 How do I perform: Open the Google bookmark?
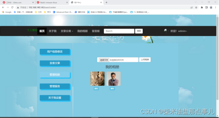[7, 12]
